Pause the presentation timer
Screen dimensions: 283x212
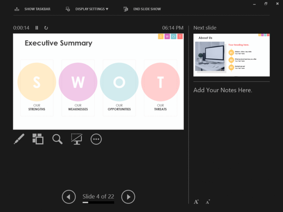coord(37,28)
